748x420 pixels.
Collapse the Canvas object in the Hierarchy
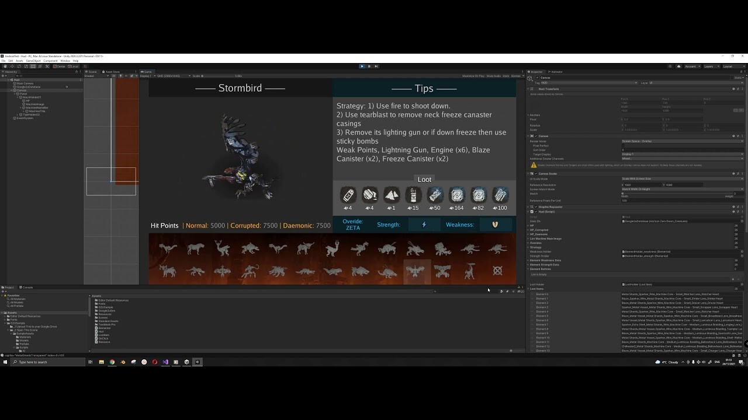click(x=11, y=90)
